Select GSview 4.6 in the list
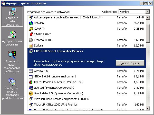 pos(41,71)
